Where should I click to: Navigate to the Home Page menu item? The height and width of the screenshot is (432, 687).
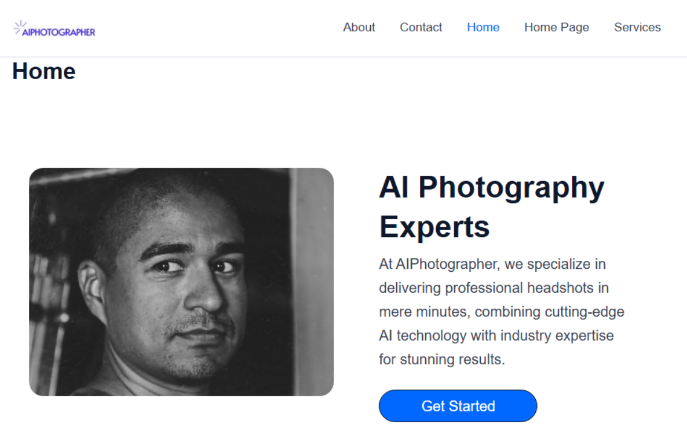[x=556, y=27]
